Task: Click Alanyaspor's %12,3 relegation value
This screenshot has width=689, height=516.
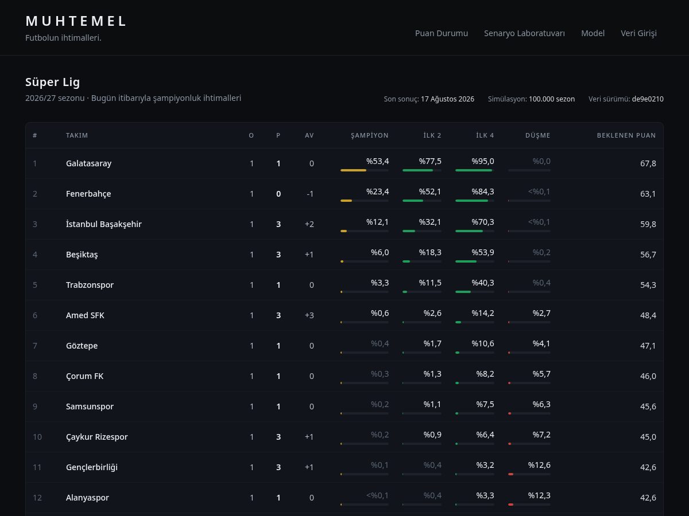Action: (539, 495)
